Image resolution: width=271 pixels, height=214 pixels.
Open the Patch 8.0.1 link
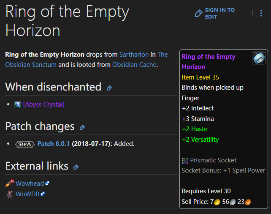click(x=54, y=144)
